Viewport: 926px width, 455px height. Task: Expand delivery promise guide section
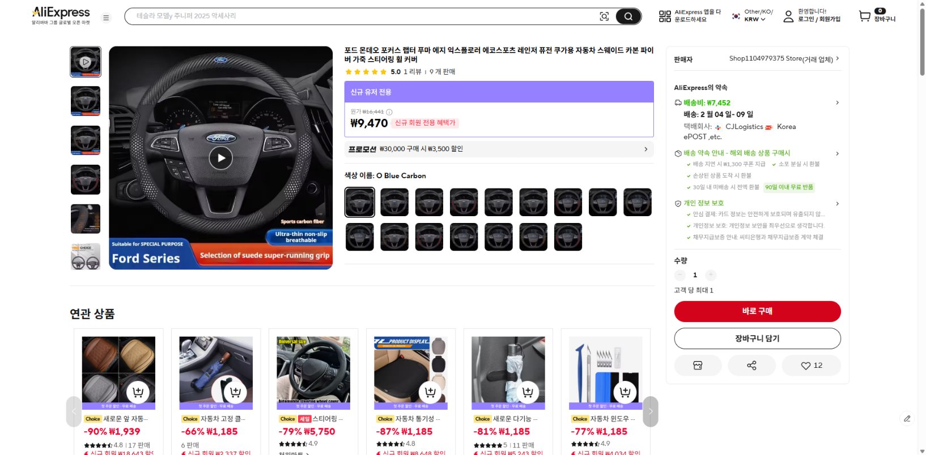(757, 153)
